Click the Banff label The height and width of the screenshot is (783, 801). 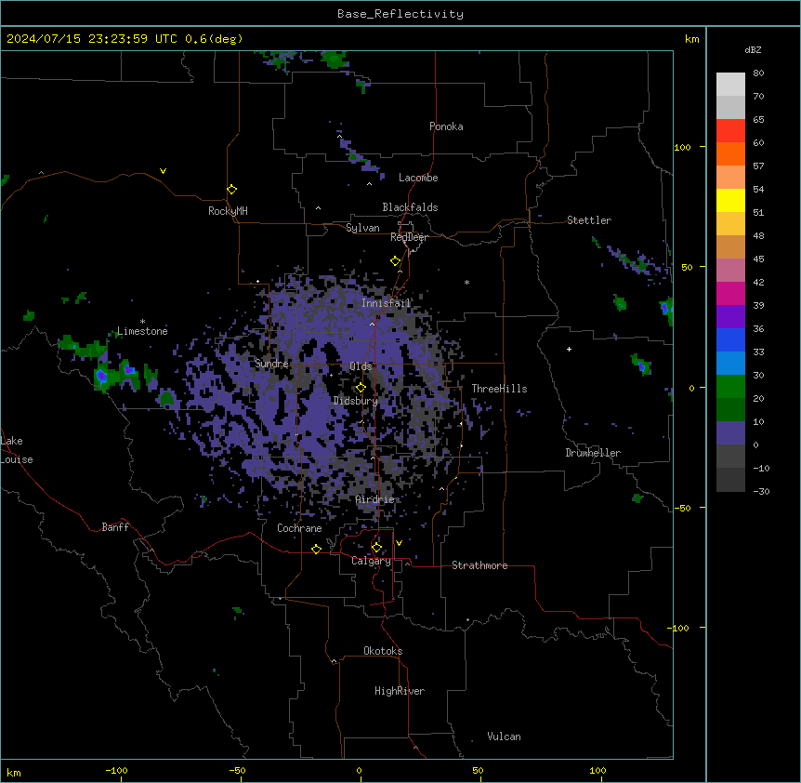115,527
